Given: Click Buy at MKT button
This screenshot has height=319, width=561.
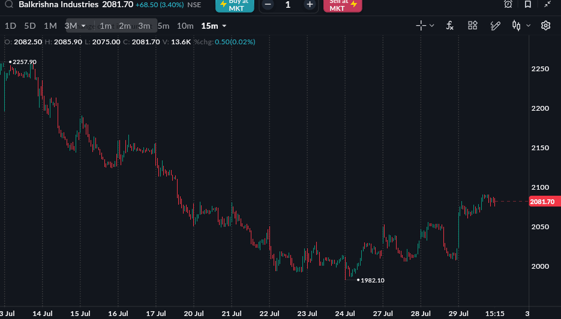Looking at the screenshot, I should [x=235, y=5].
